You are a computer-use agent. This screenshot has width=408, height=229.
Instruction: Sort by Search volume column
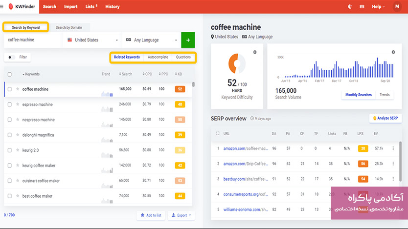(x=126, y=74)
